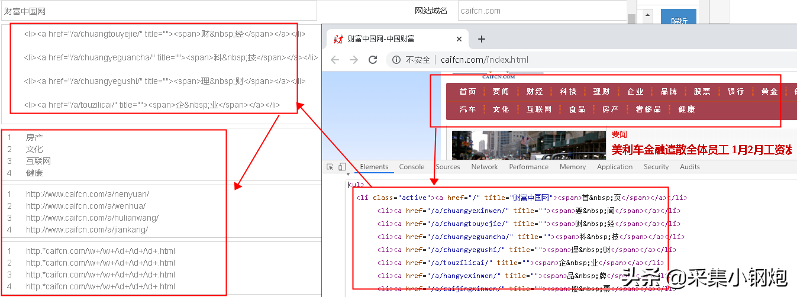797x297 pixels.
Task: Click the browser back arrow
Action: coord(335,60)
